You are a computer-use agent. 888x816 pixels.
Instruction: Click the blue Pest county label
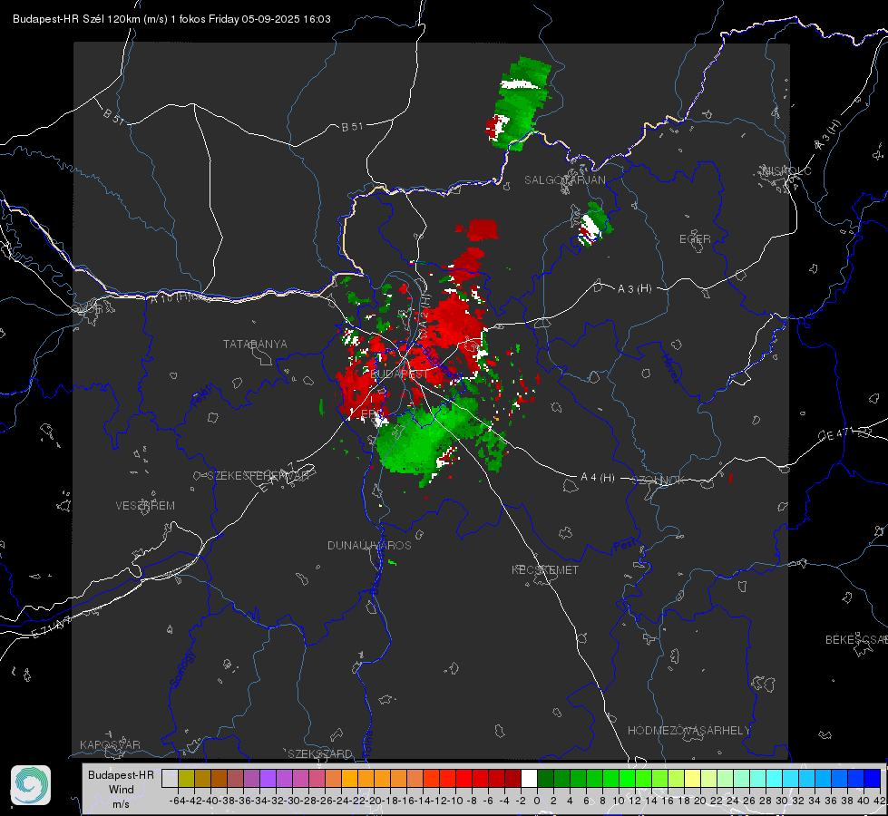point(624,545)
